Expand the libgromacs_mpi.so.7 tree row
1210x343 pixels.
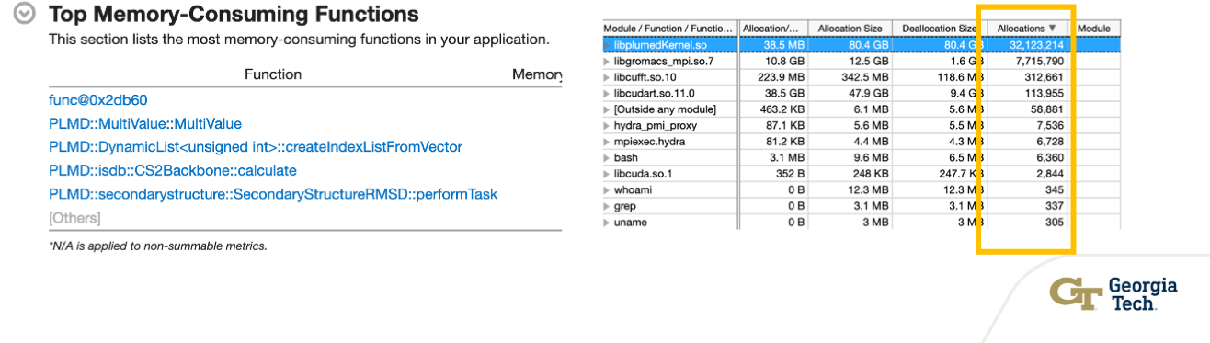[x=607, y=61]
